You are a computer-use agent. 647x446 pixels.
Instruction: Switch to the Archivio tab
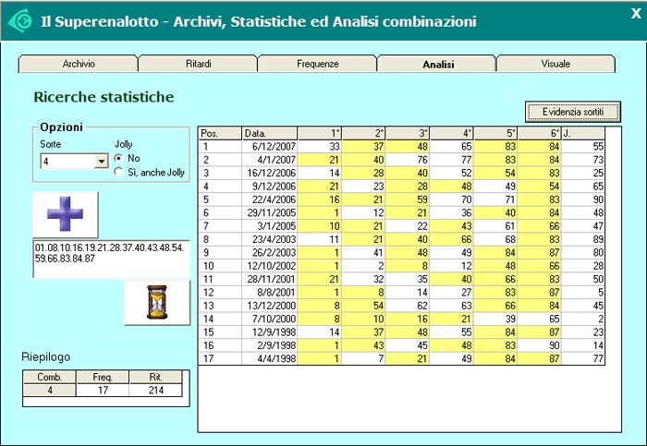[x=79, y=64]
